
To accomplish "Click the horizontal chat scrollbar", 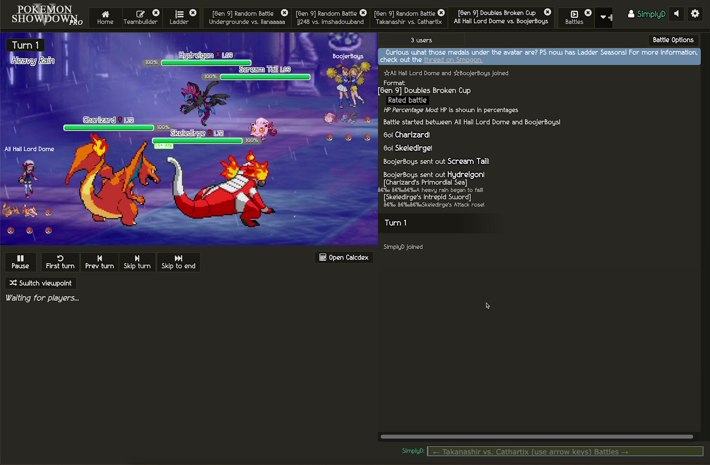I will (x=537, y=437).
